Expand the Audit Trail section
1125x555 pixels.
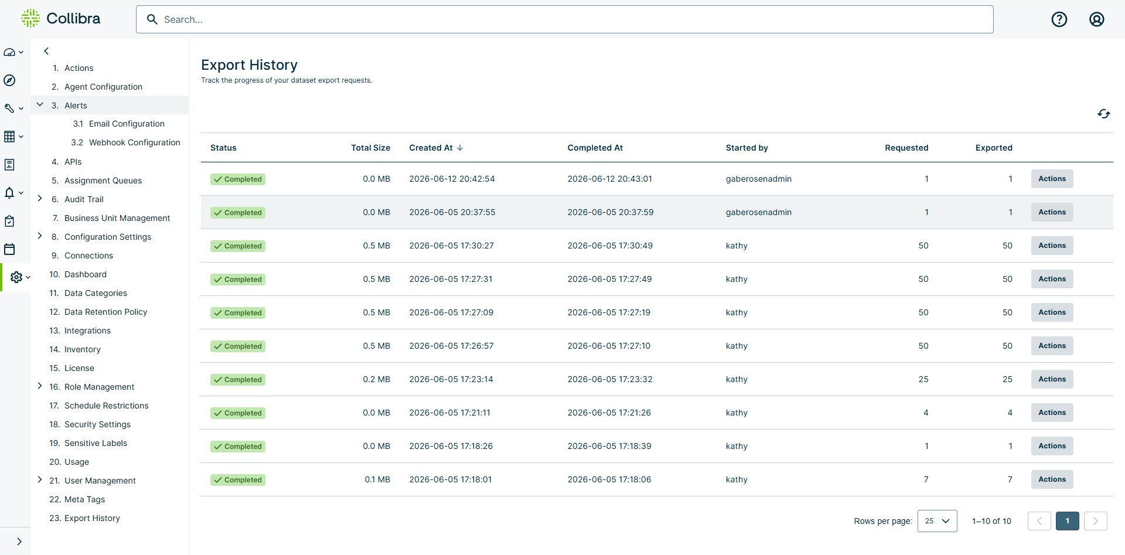tap(40, 199)
